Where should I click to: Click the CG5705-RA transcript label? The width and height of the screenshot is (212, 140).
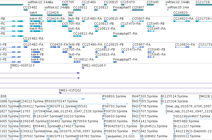coord(71,23)
